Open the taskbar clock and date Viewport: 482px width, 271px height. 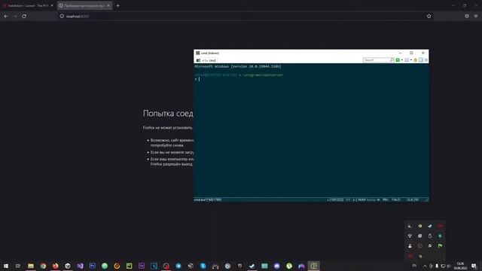point(460,266)
